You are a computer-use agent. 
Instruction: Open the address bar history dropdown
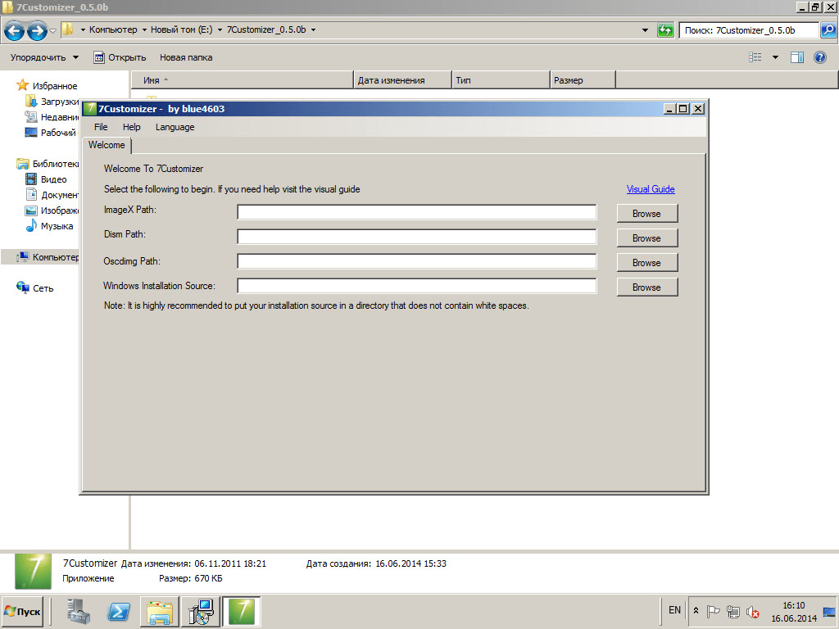point(645,30)
